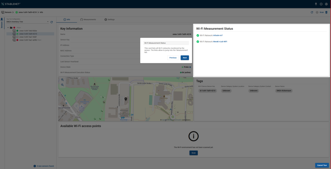Viewport: 331px width, 169px height.
Task: Open the Tag Tree Configuration dropdown
Action: point(27,22)
